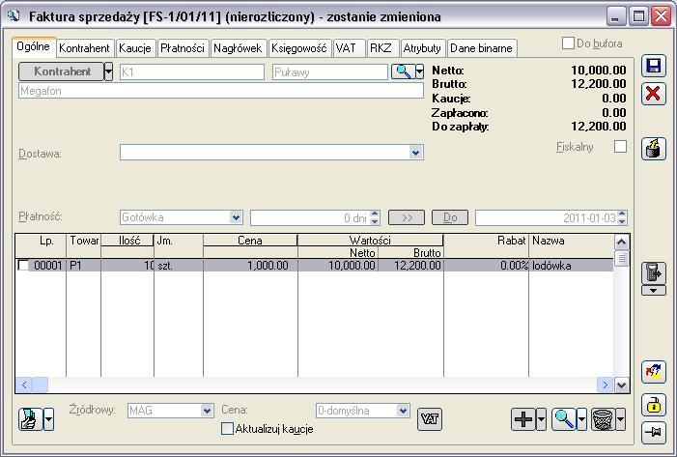
Task: Open the Atrybuty tab
Action: (422, 48)
